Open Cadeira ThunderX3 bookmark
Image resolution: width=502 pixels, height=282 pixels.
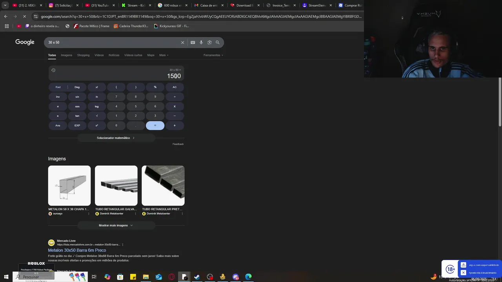tap(131, 26)
